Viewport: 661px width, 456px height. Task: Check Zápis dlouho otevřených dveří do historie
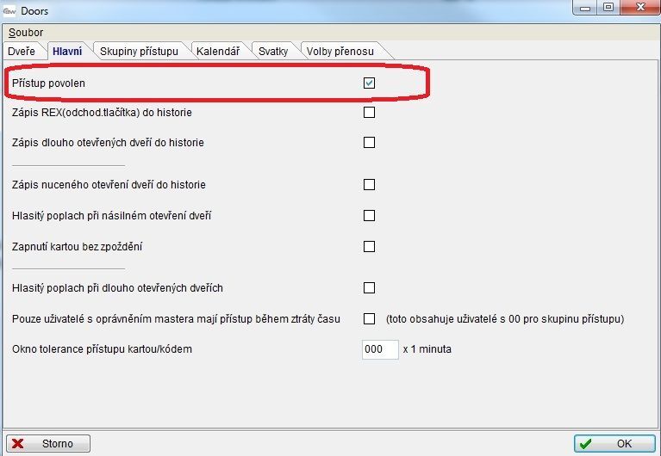click(x=369, y=143)
